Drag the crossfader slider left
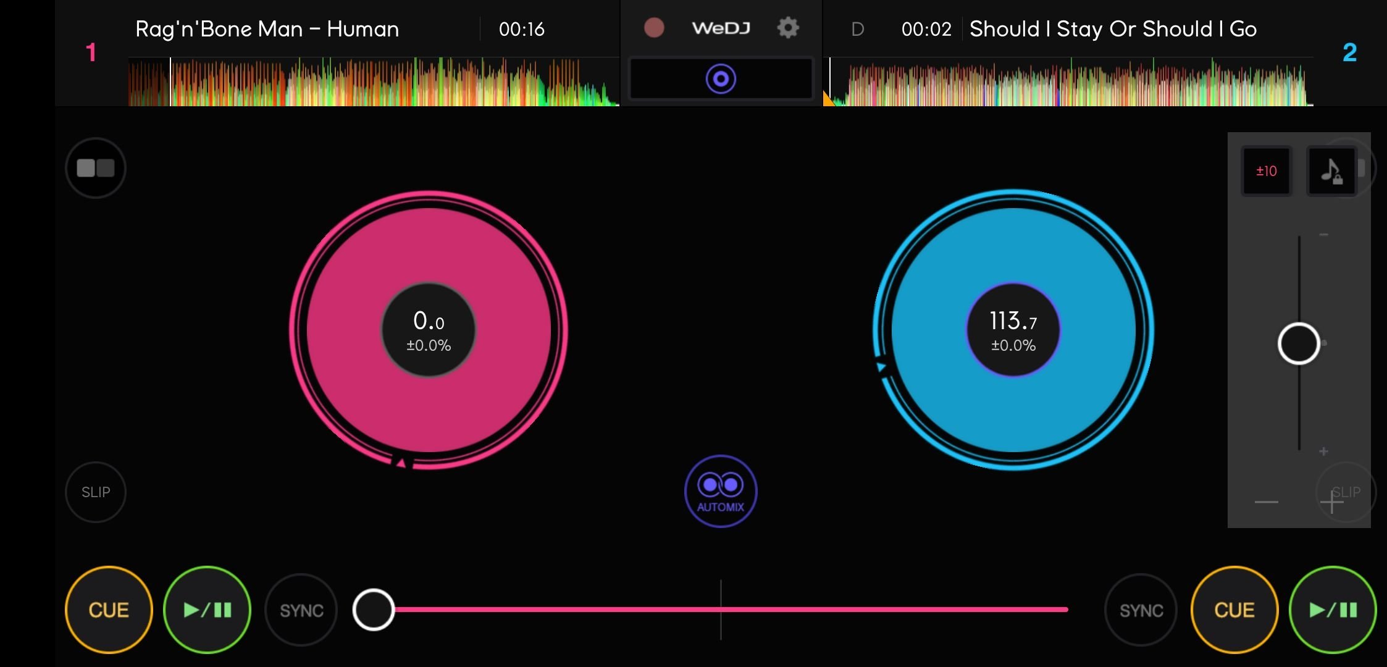The height and width of the screenshot is (667, 1387). click(373, 608)
